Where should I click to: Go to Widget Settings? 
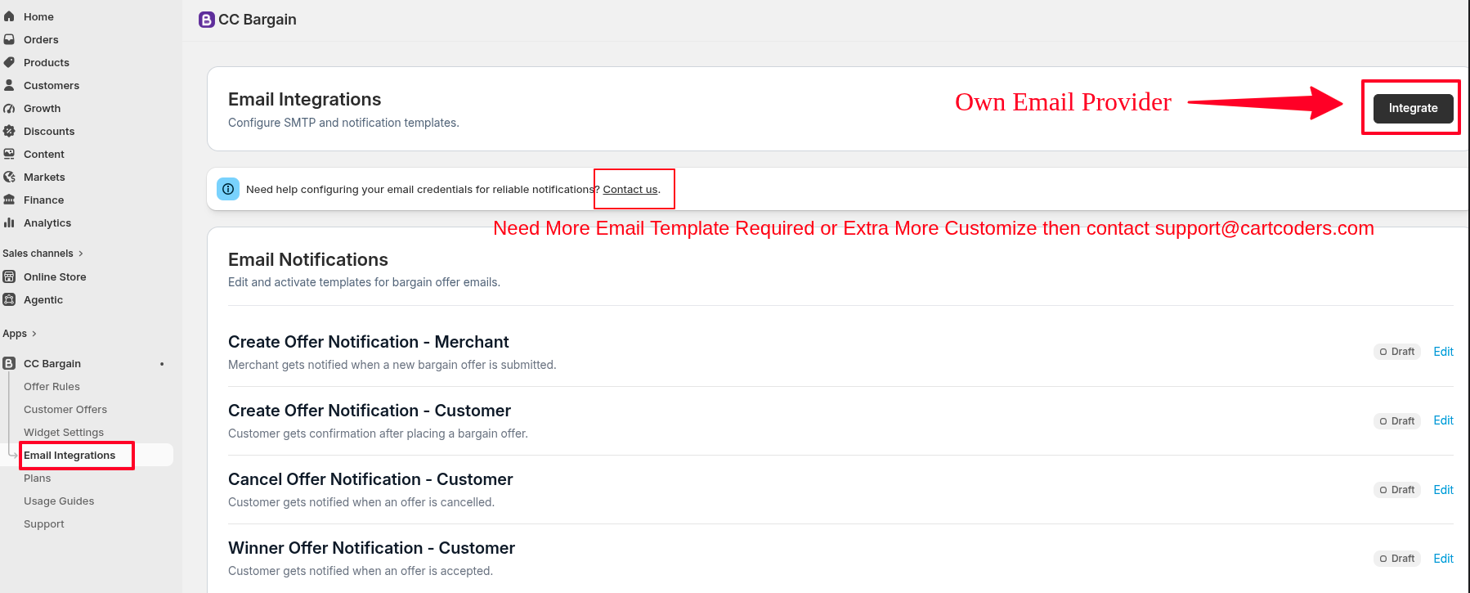pos(64,433)
